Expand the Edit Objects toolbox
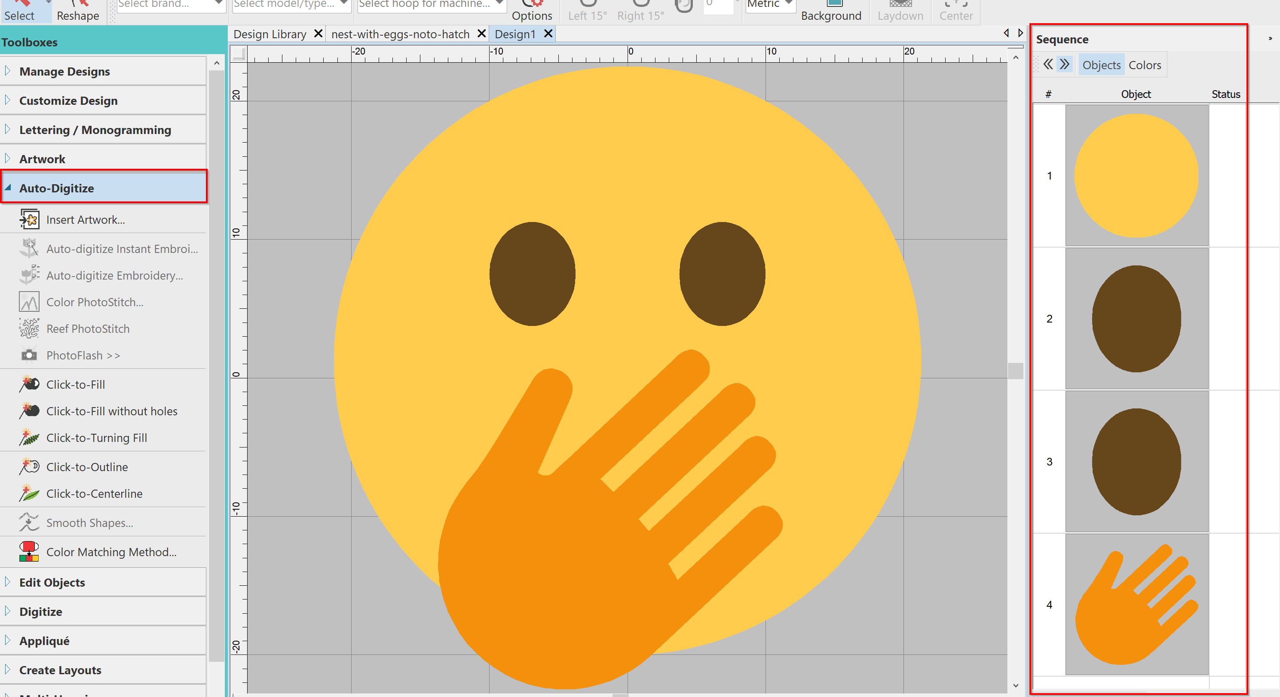Viewport: 1280px width, 697px height. (x=103, y=582)
